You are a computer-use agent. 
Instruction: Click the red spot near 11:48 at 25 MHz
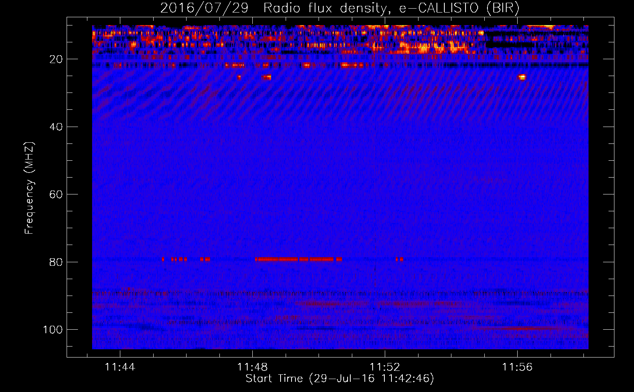coord(267,78)
